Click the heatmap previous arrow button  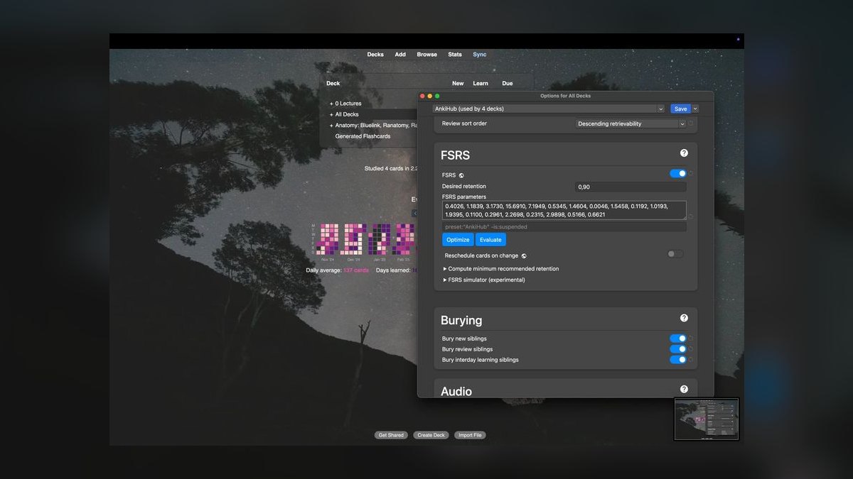click(415, 213)
